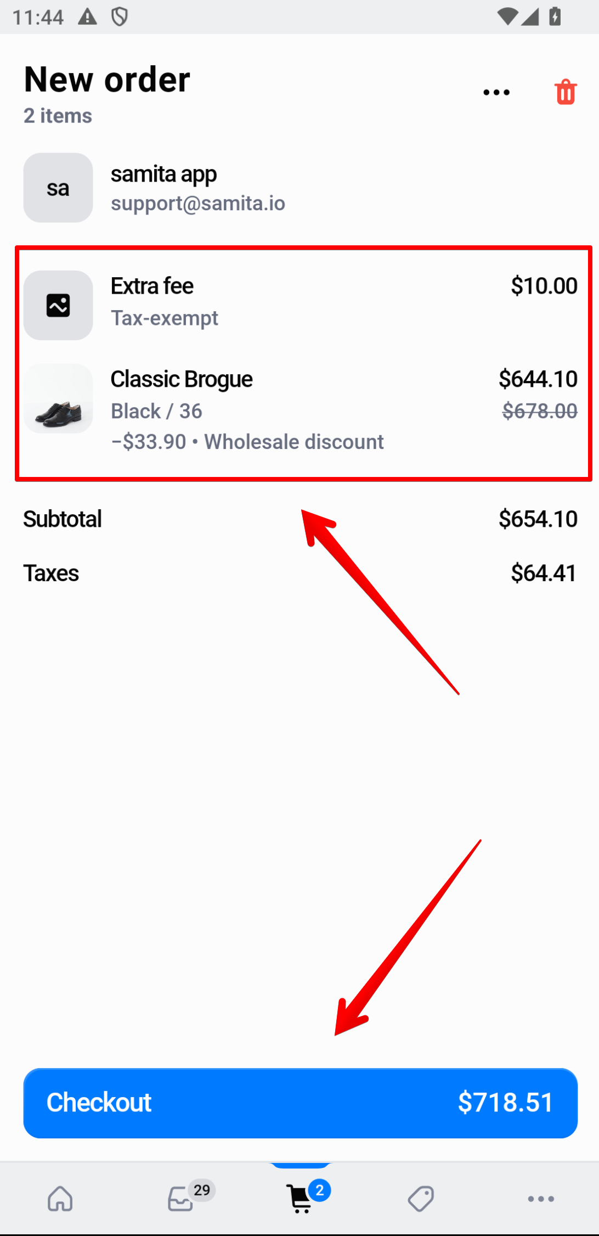Viewport: 599px width, 1236px height.
Task: Select the cart tab icon
Action: coord(300,1198)
